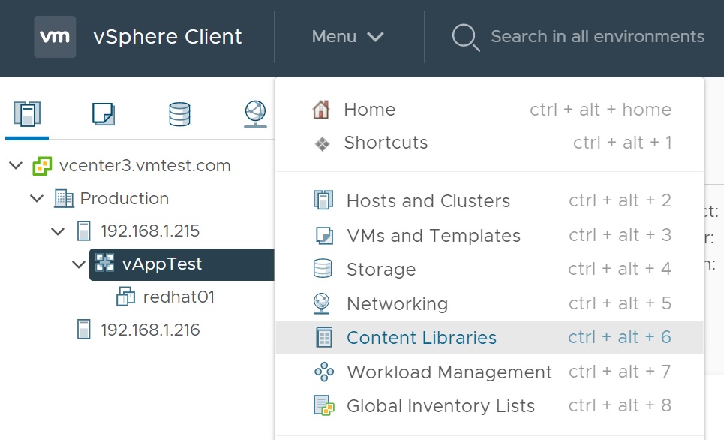The image size is (724, 440).
Task: Click the Production datacenter icon
Action: point(64,199)
